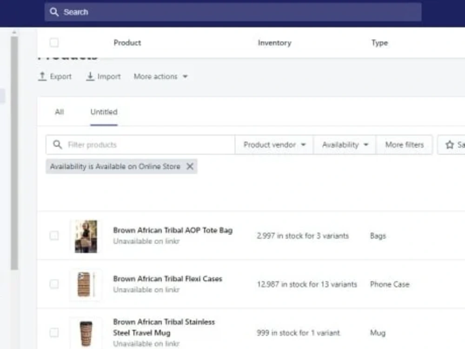Image resolution: width=465 pixels, height=349 pixels.
Task: Click the Mug type cell
Action: pos(378,333)
